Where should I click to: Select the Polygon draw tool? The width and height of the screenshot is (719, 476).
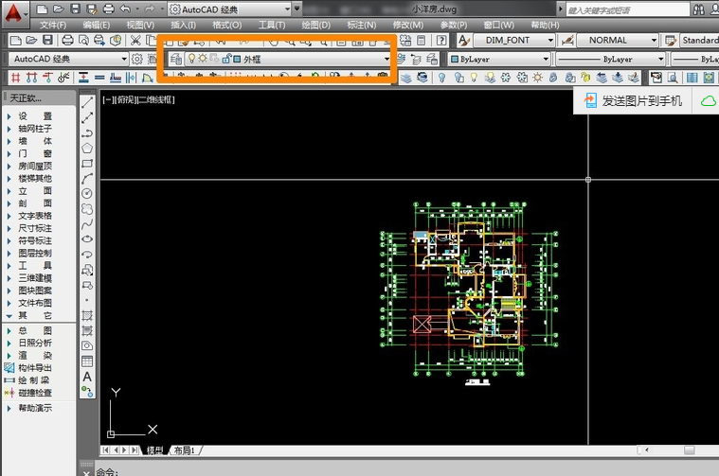pos(87,148)
